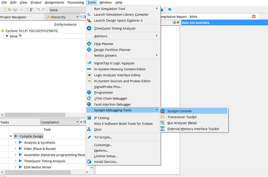The height and width of the screenshot is (177, 268).
Task: Collapse the Compile Design task
Action: pyautogui.click(x=11, y=136)
